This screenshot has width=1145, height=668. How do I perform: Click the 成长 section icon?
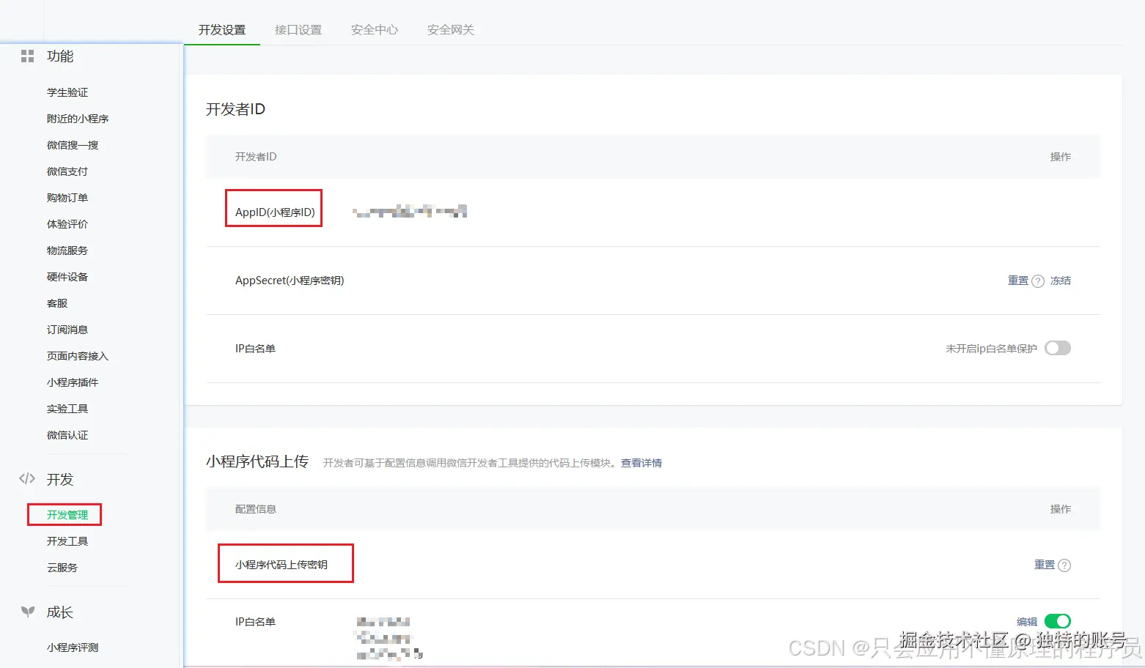point(26,612)
